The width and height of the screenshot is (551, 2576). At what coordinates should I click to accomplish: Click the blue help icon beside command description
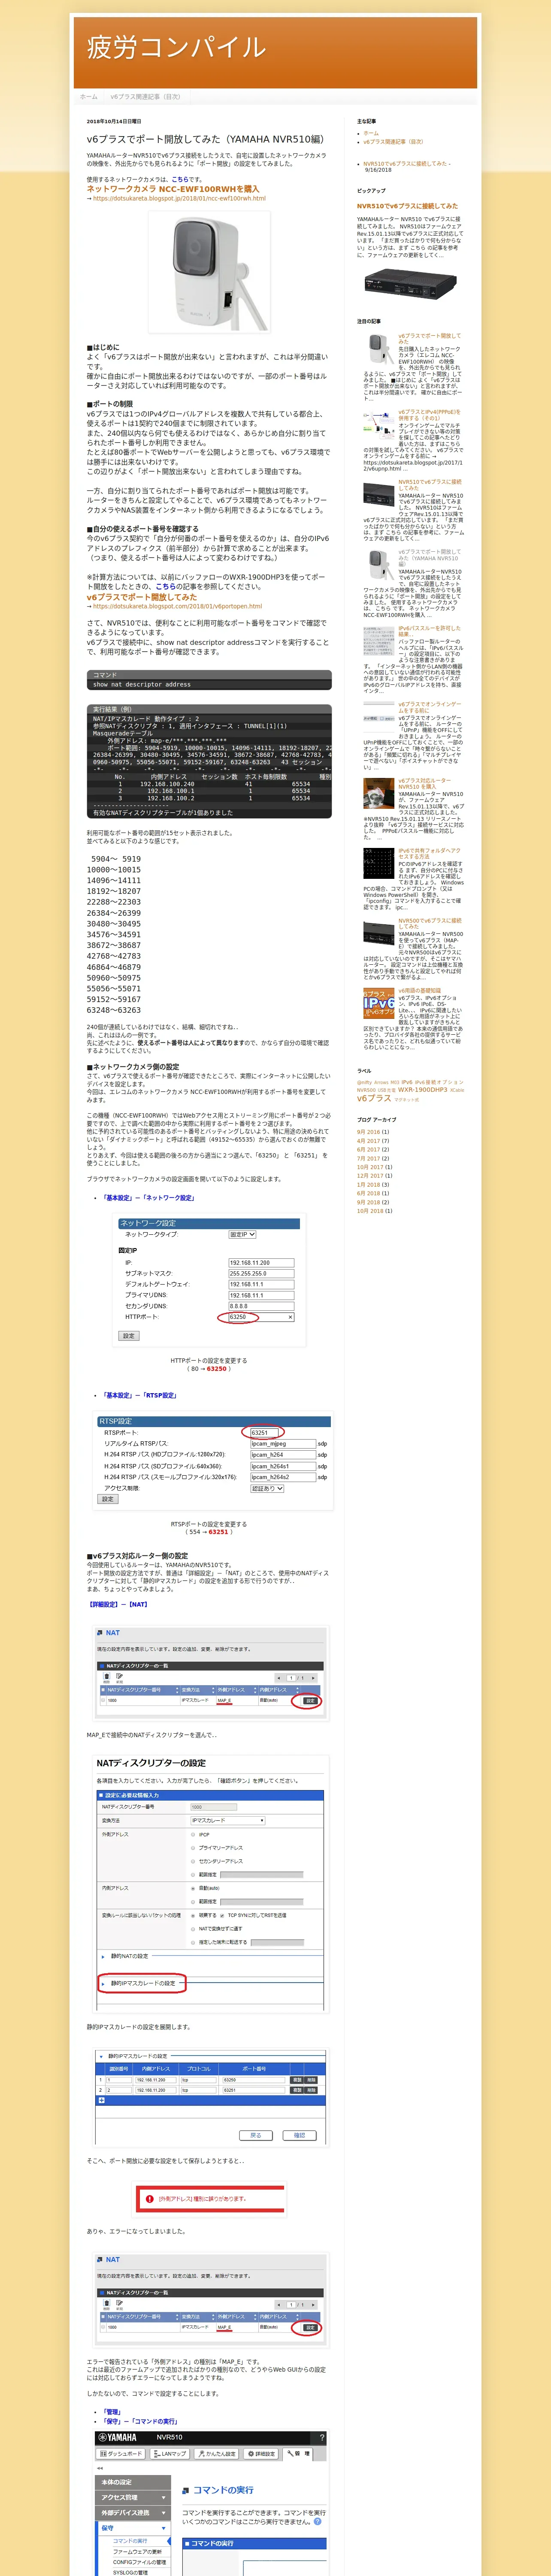[x=318, y=2521]
